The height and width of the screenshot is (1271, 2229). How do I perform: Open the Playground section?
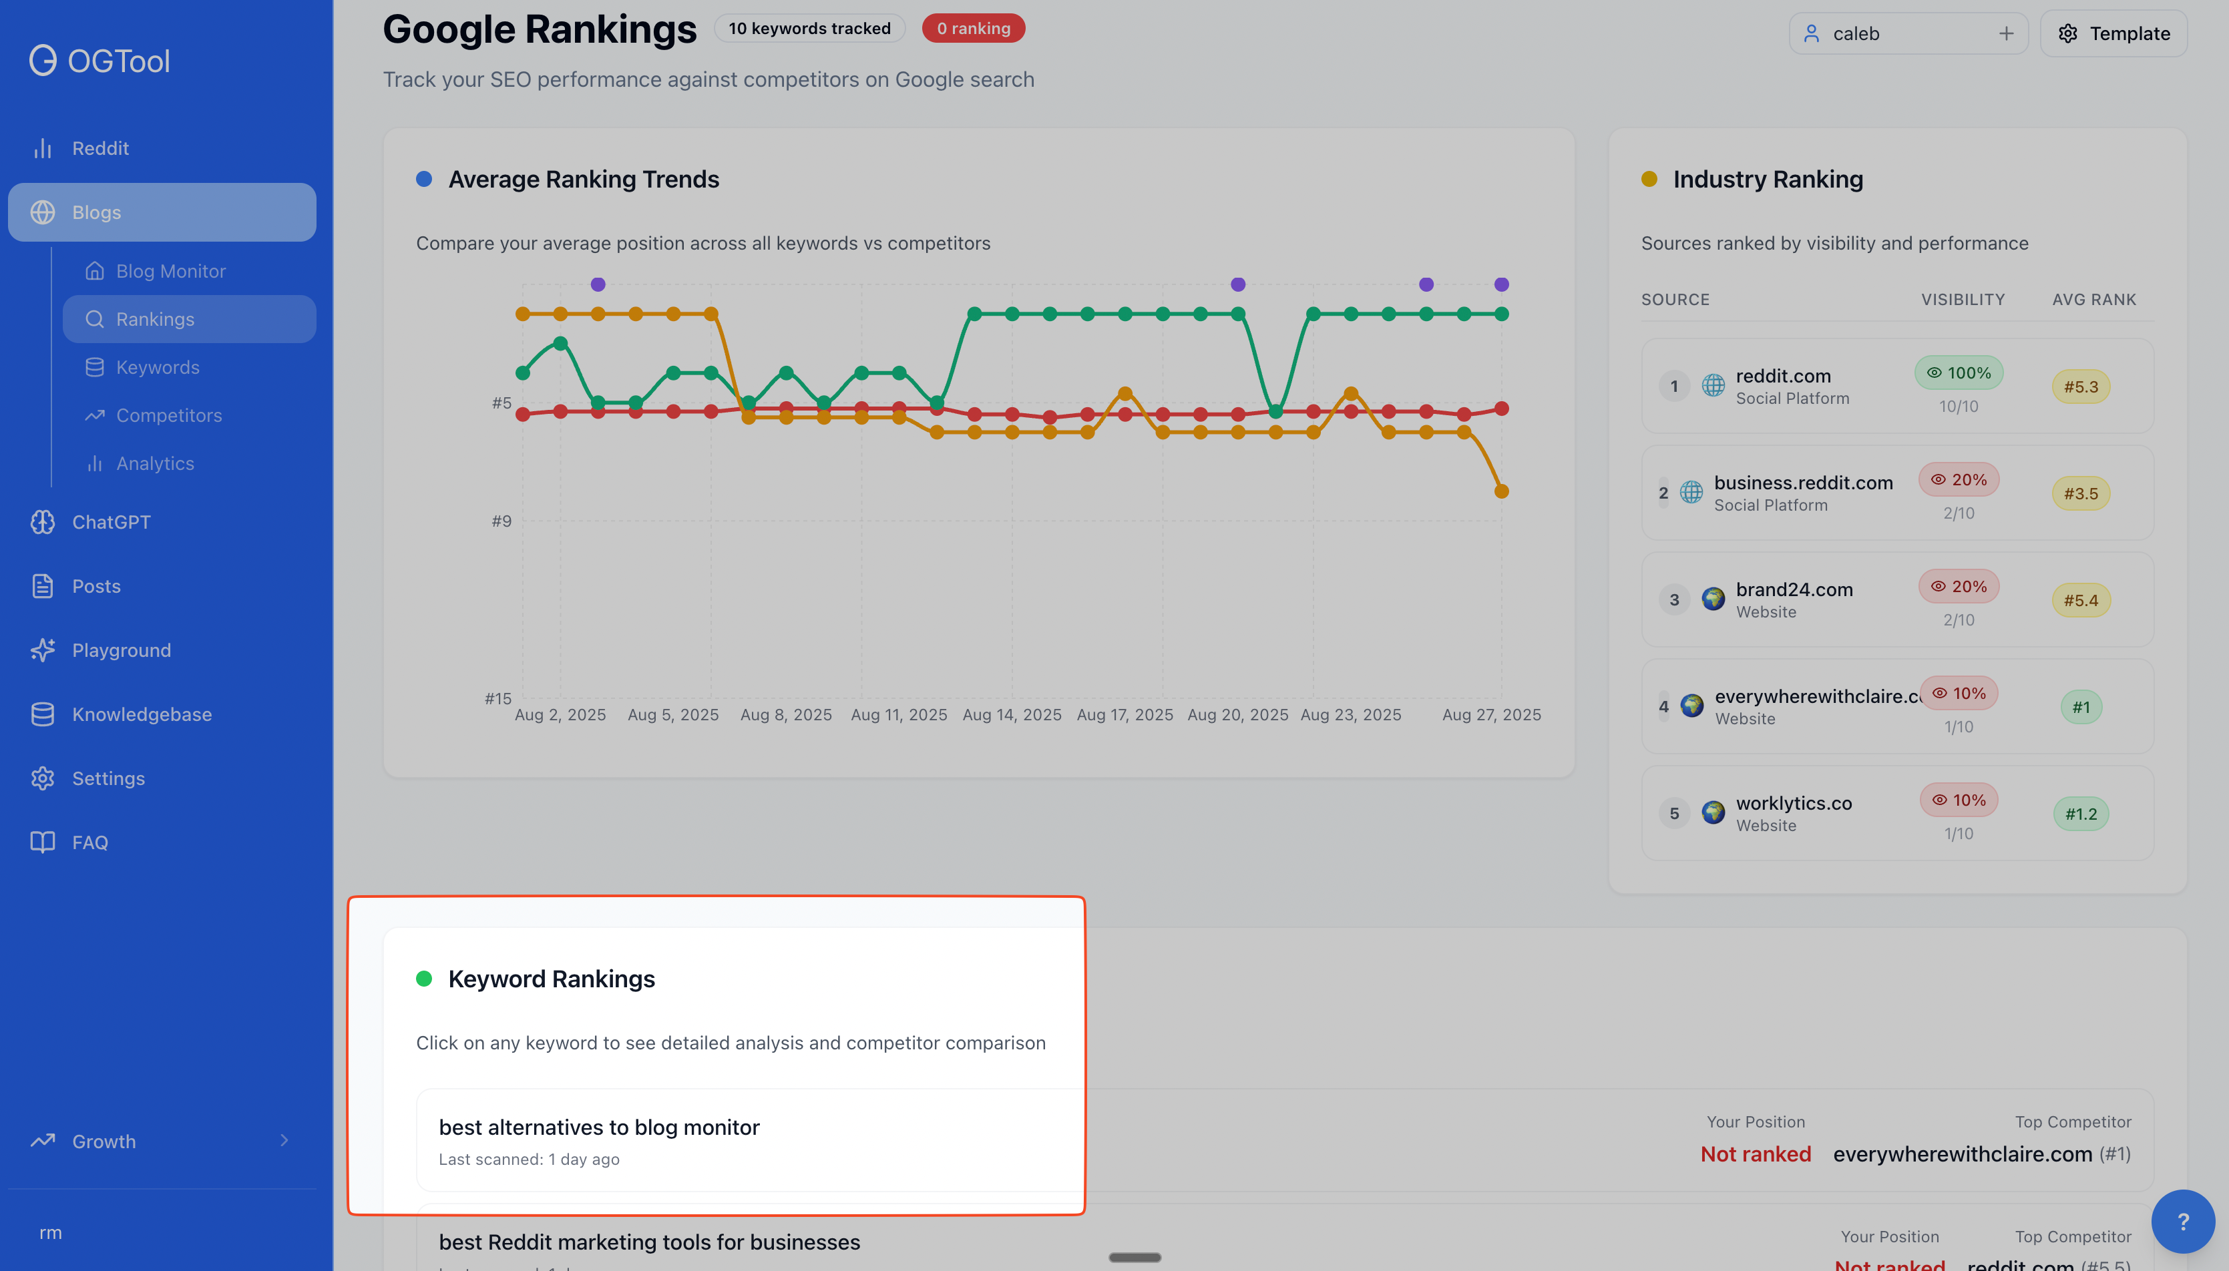pyautogui.click(x=162, y=650)
